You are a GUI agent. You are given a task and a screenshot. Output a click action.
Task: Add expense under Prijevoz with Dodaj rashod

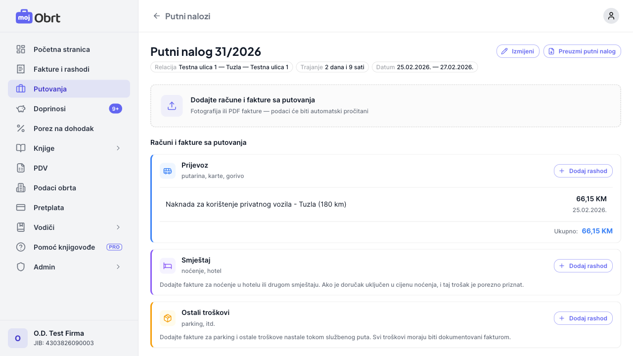[583, 171]
